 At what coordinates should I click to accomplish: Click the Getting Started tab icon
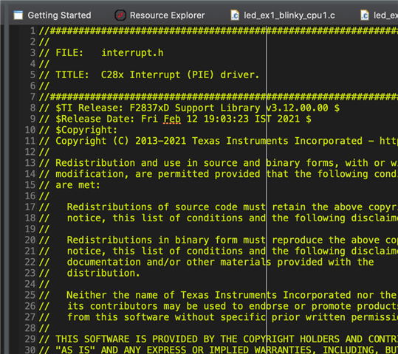pos(18,15)
